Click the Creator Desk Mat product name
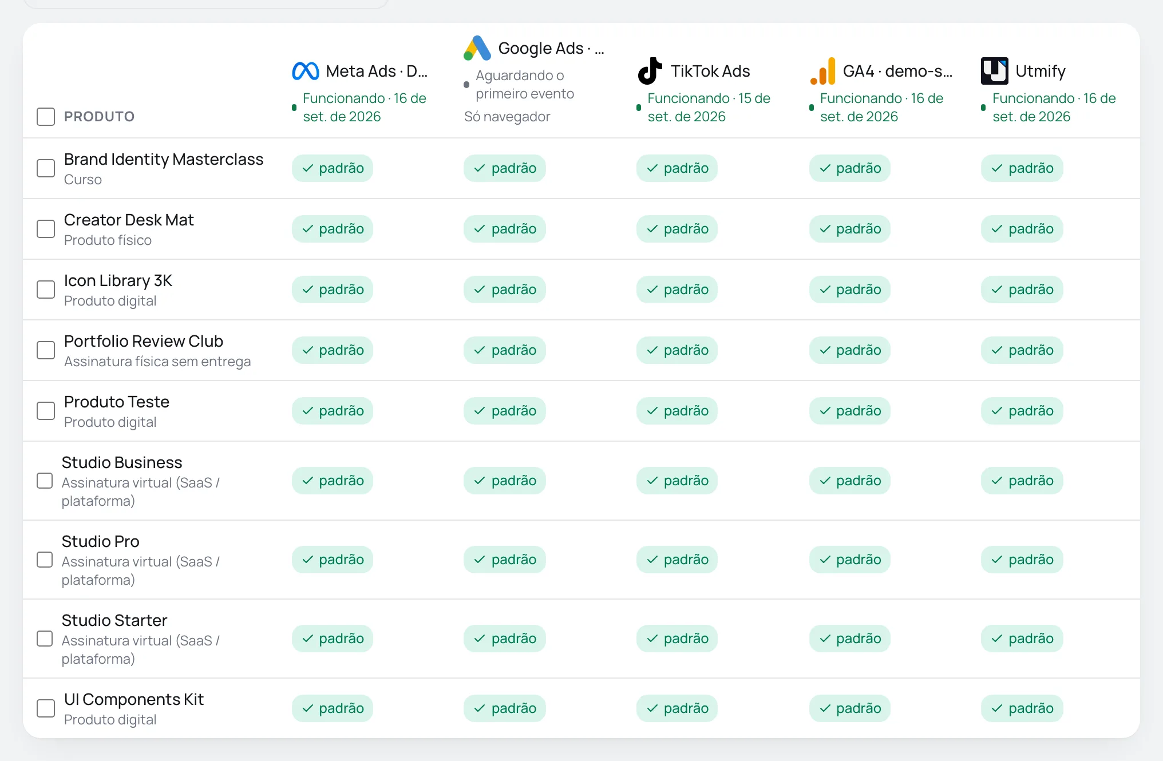Screen dimensions: 1163x761 tap(129, 220)
